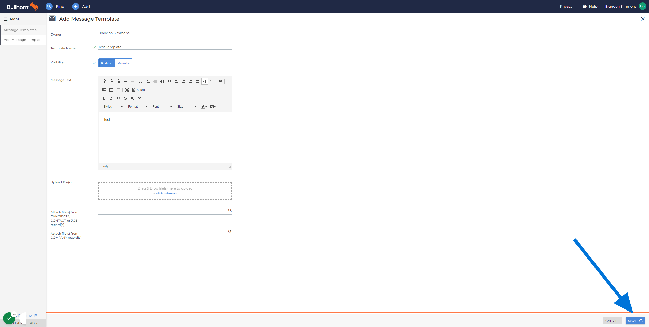Insert a hyperlink via link icon
The image size is (649, 327).
(220, 81)
